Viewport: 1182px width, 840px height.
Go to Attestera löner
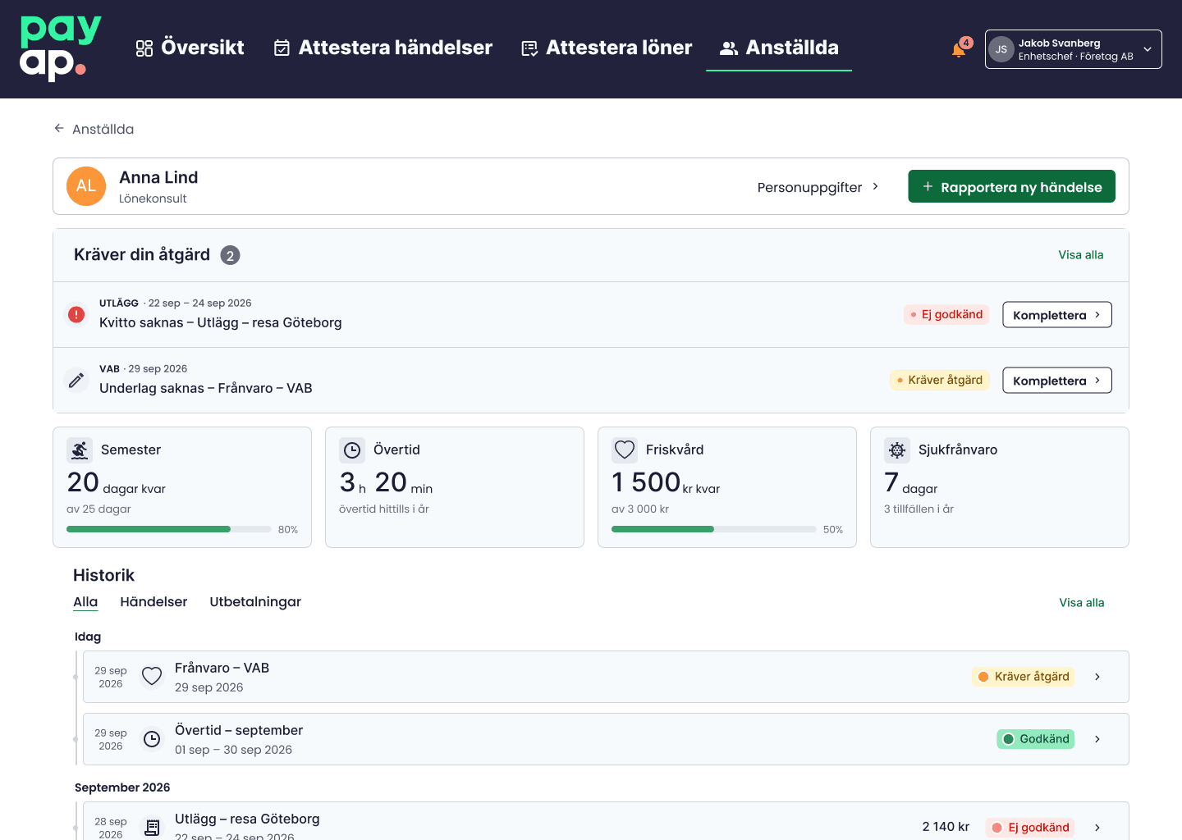(607, 48)
